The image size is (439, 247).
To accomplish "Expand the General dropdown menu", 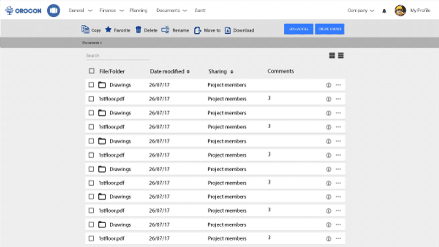I will [80, 10].
